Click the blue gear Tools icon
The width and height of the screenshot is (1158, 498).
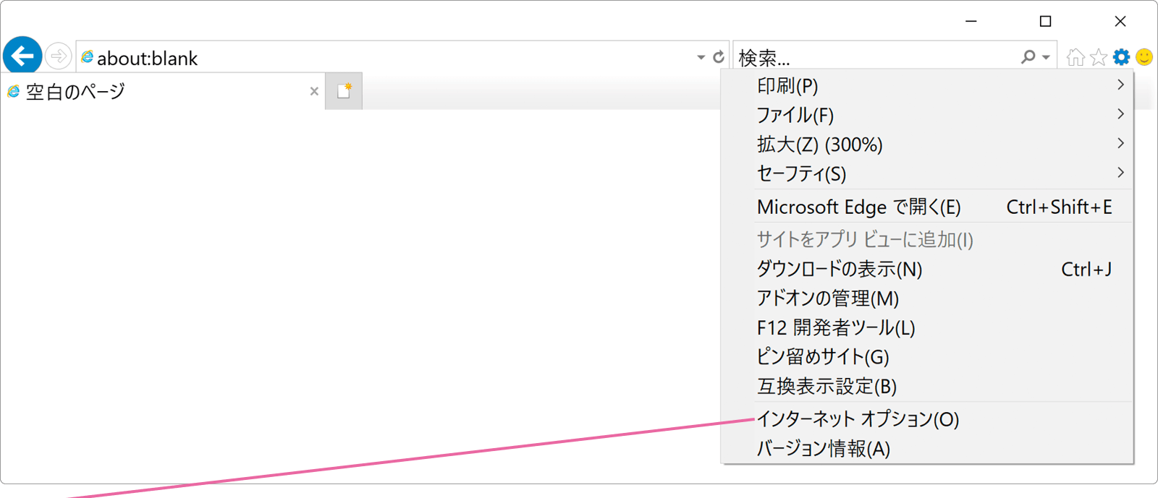pyautogui.click(x=1121, y=57)
